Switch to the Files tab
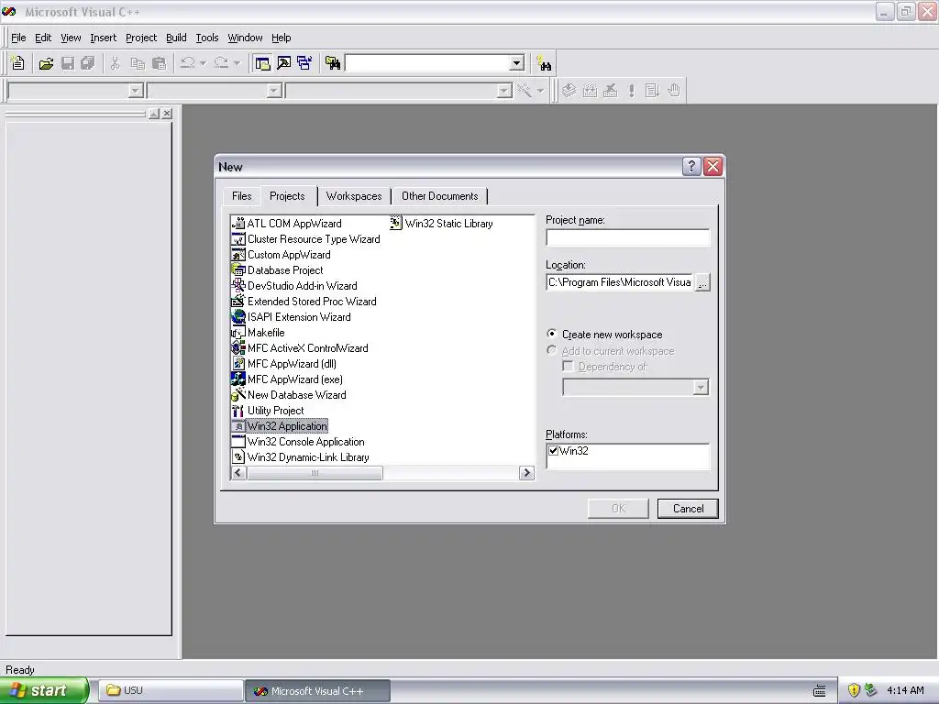939x704 pixels. click(242, 196)
